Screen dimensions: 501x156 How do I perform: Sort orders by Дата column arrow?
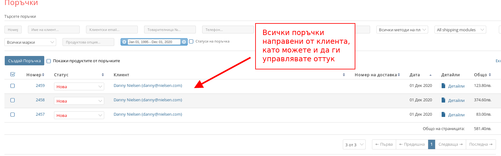point(430,75)
